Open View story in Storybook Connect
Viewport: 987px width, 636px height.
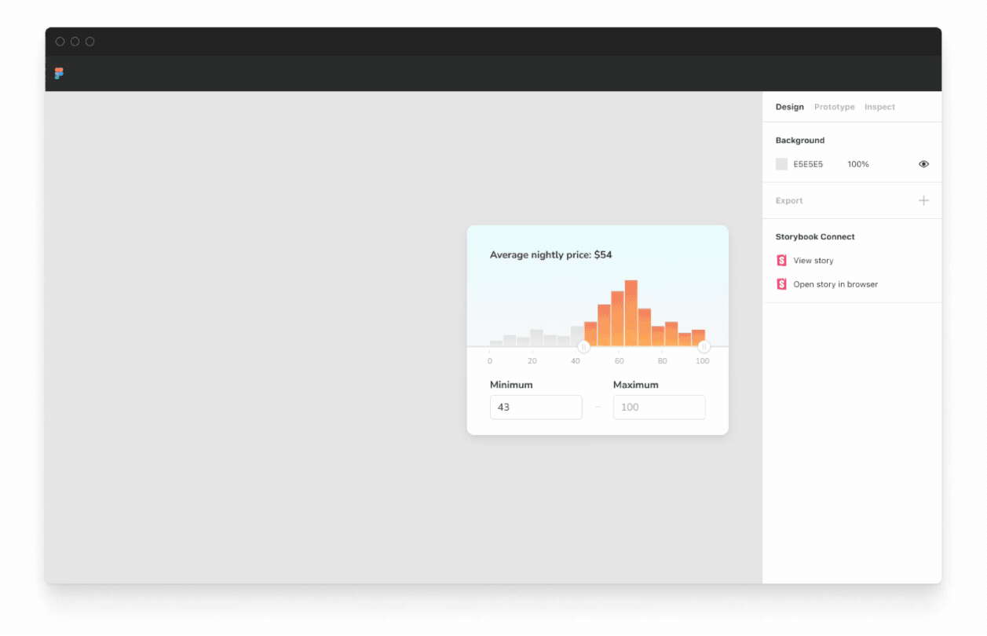click(813, 260)
